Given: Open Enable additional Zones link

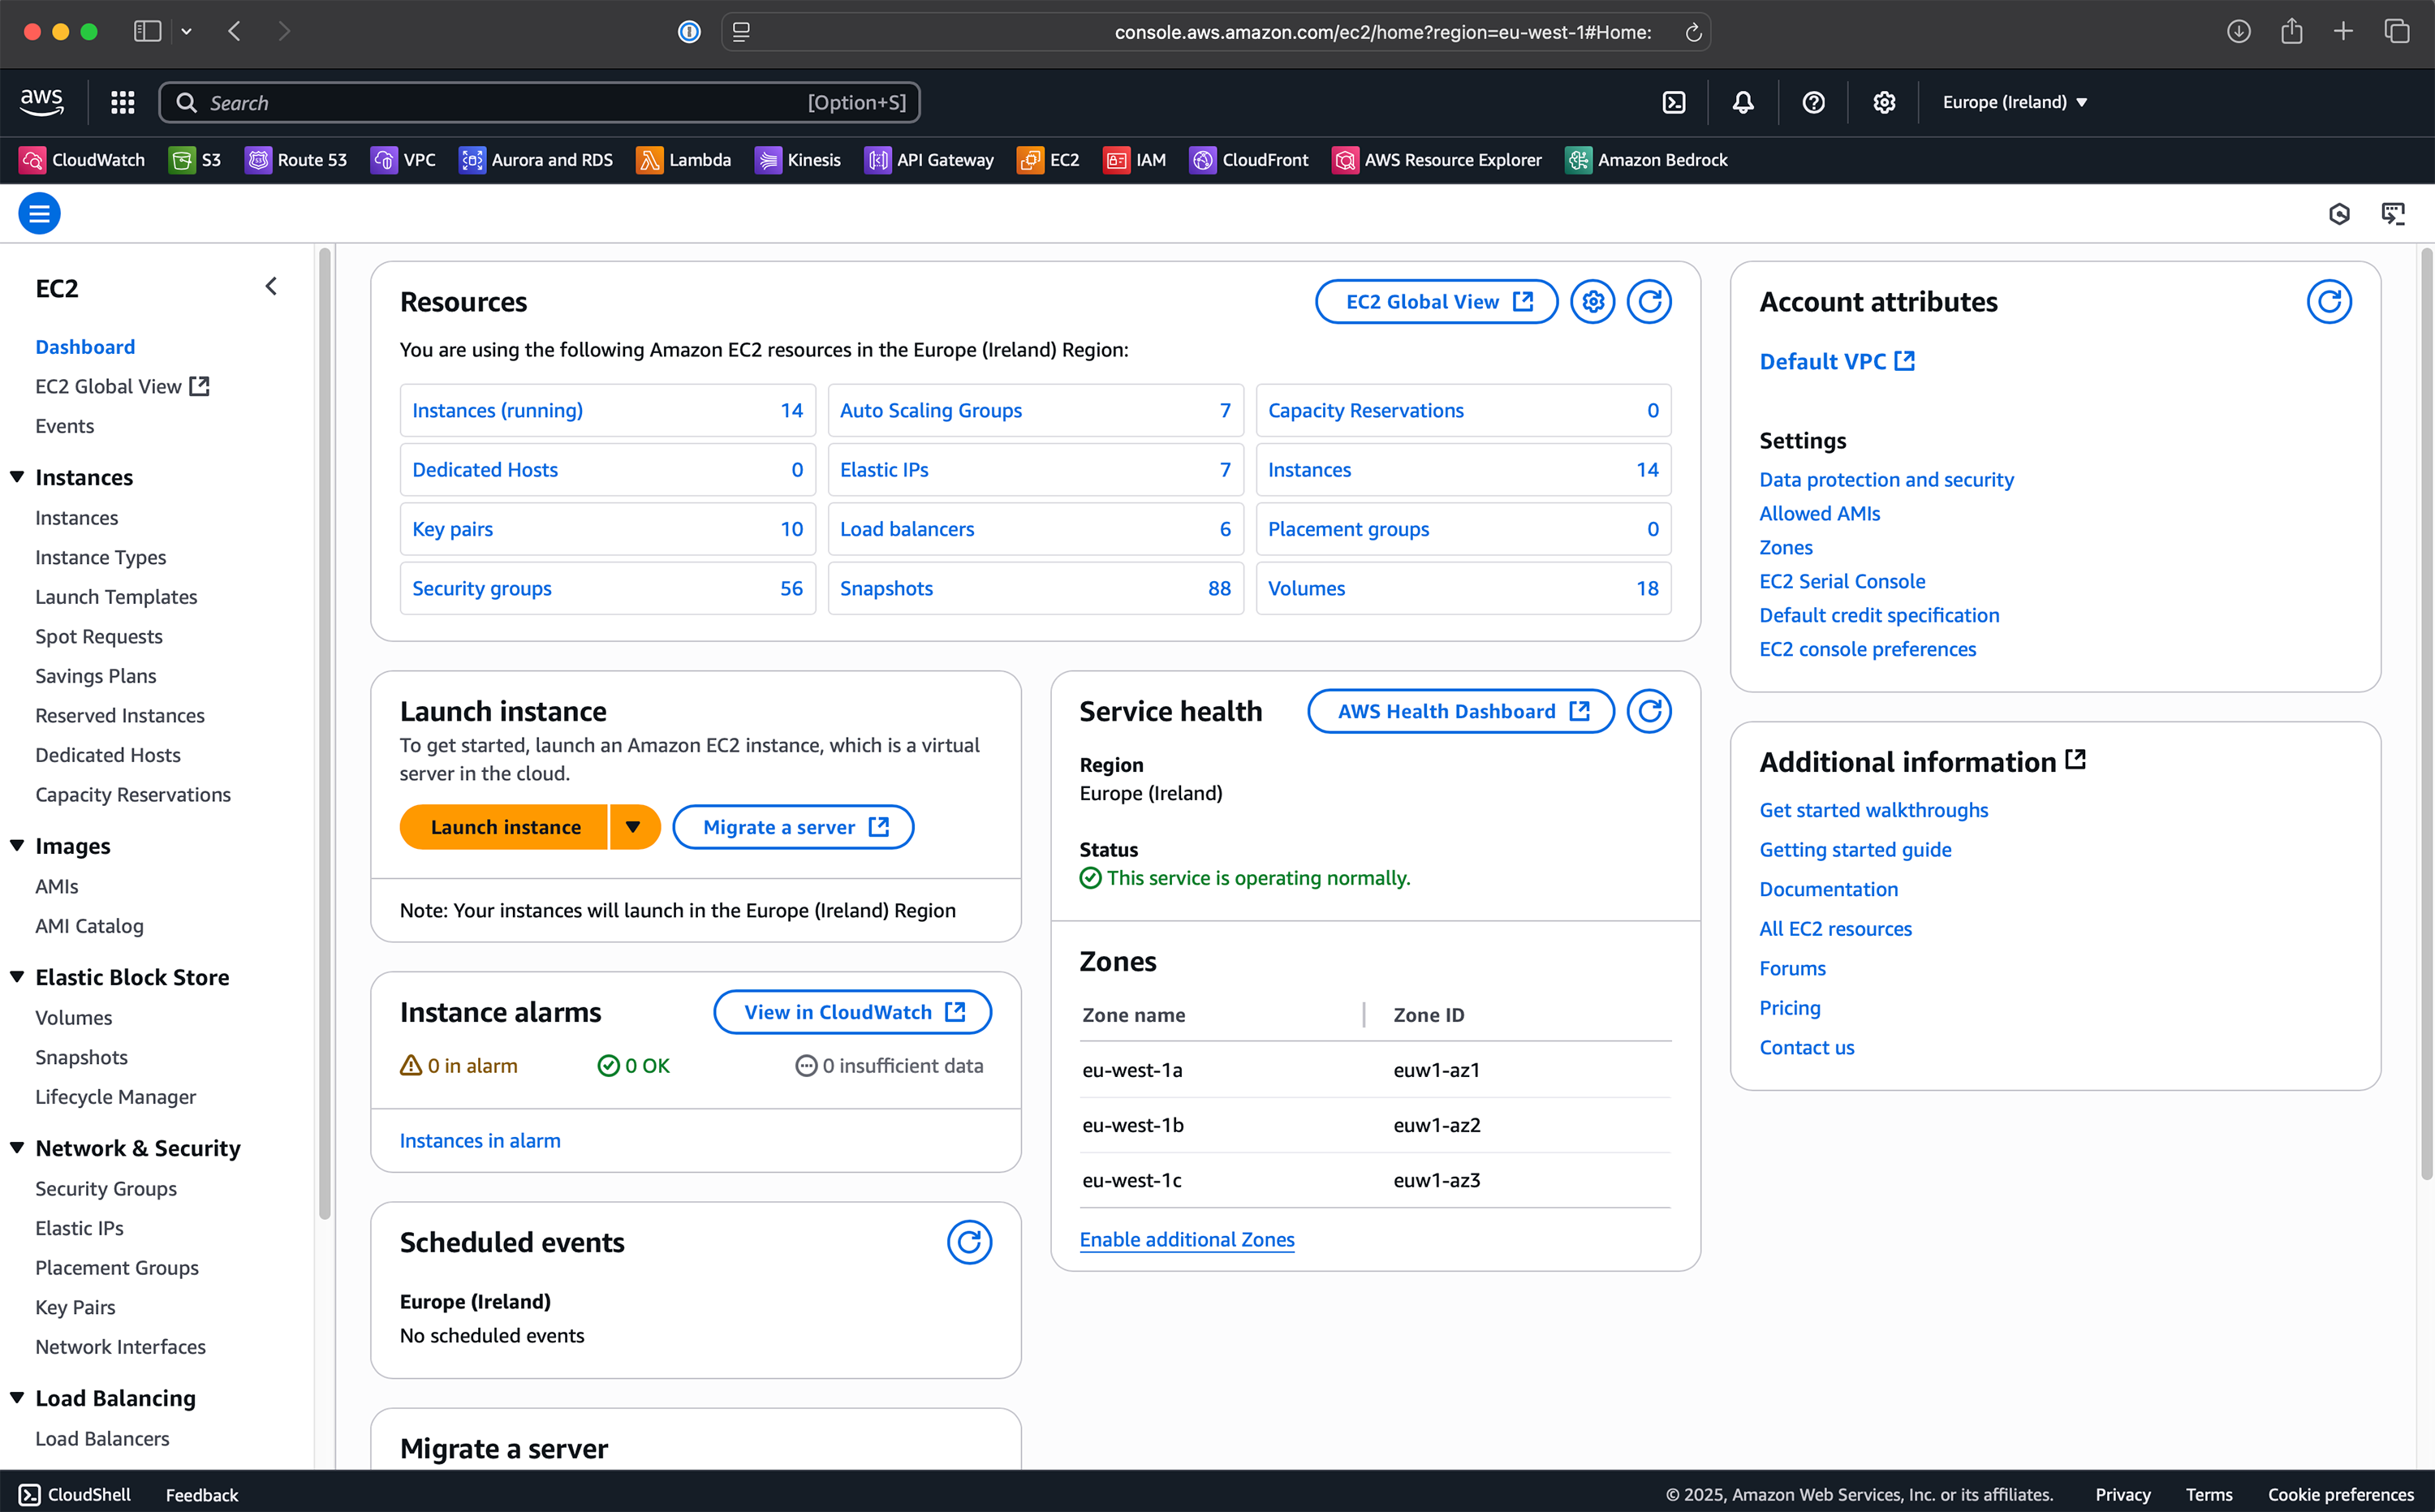Looking at the screenshot, I should click(x=1187, y=1240).
